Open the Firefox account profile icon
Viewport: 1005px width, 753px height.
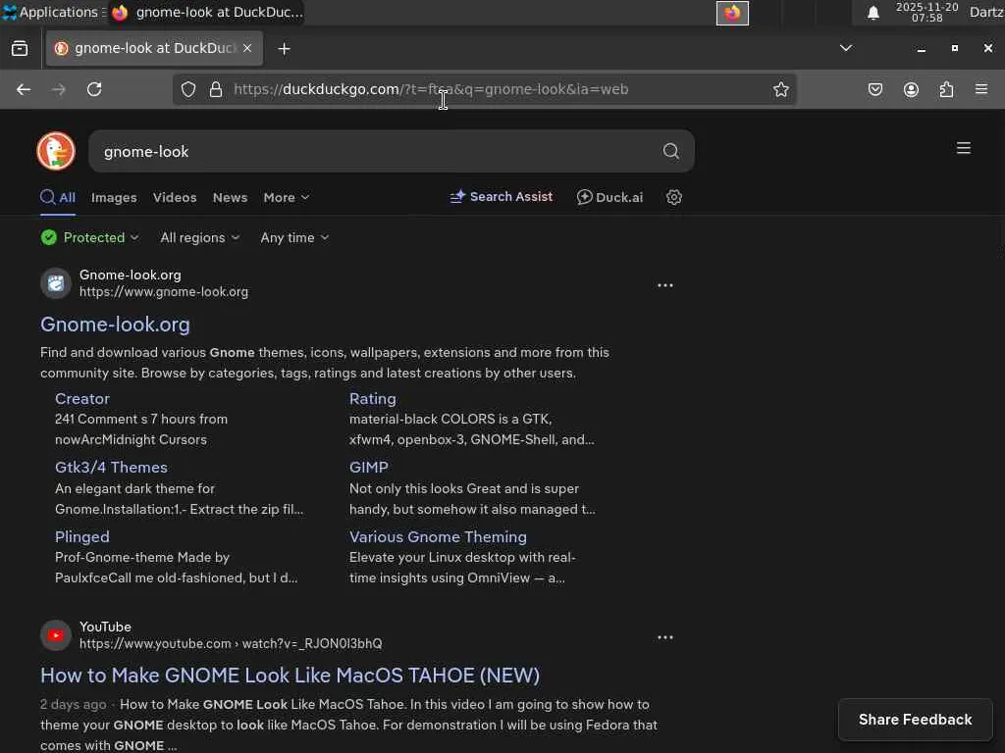(911, 89)
